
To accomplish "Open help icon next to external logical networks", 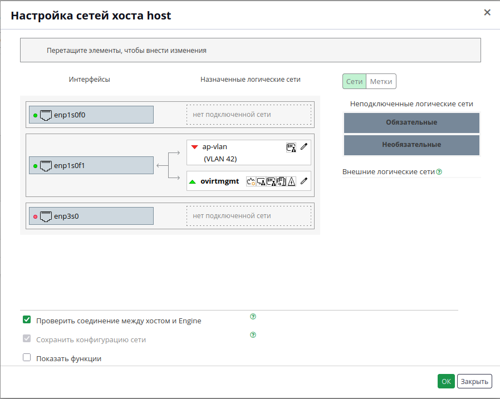I will click(x=439, y=172).
